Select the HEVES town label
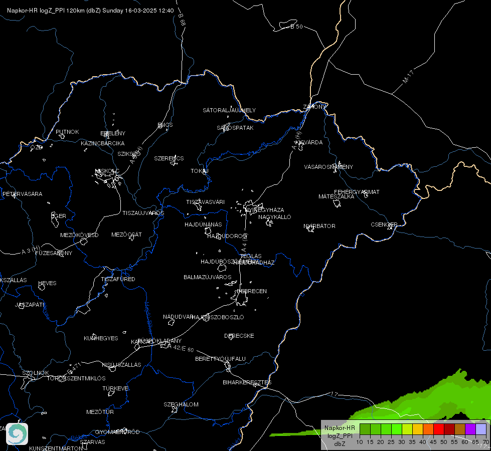This screenshot has height=451, width=491. tap(47, 283)
